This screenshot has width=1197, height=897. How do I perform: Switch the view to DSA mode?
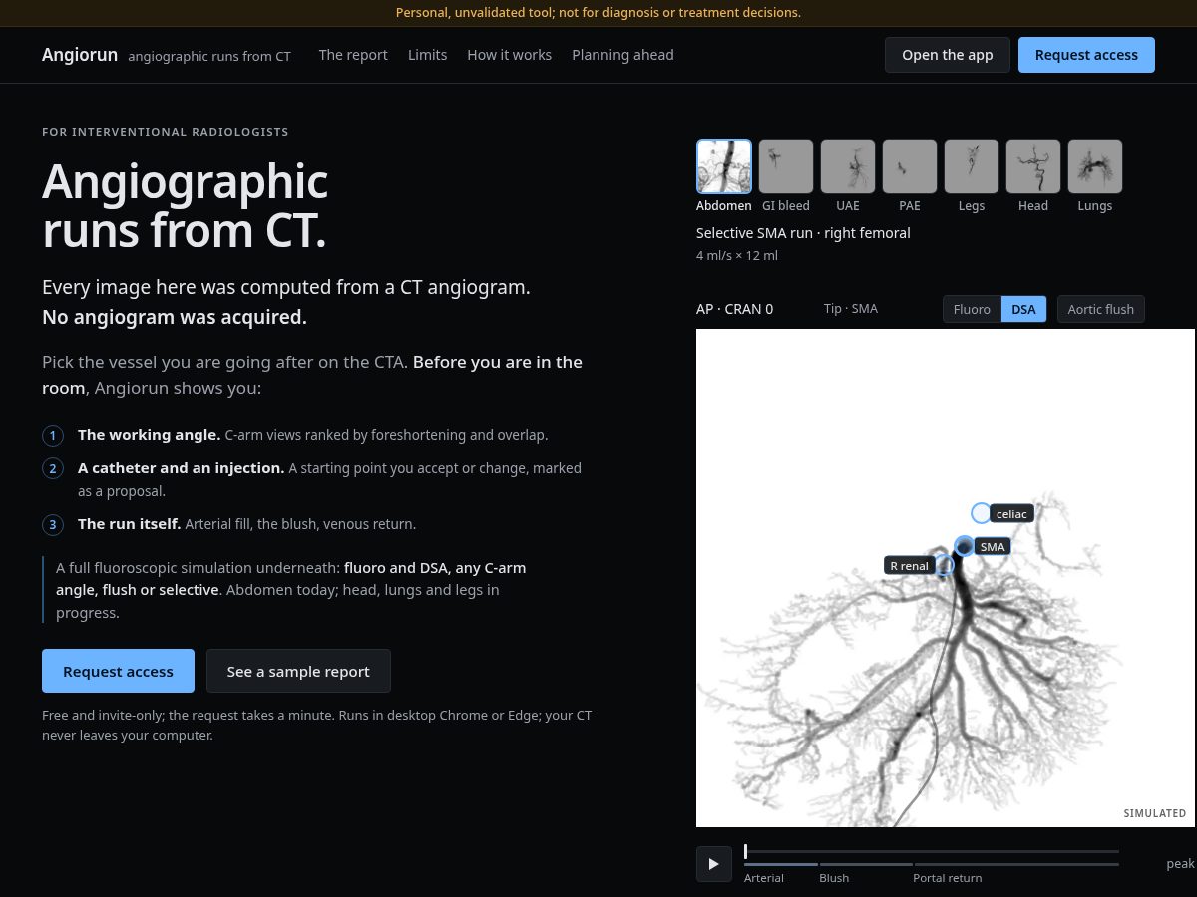coord(1023,309)
